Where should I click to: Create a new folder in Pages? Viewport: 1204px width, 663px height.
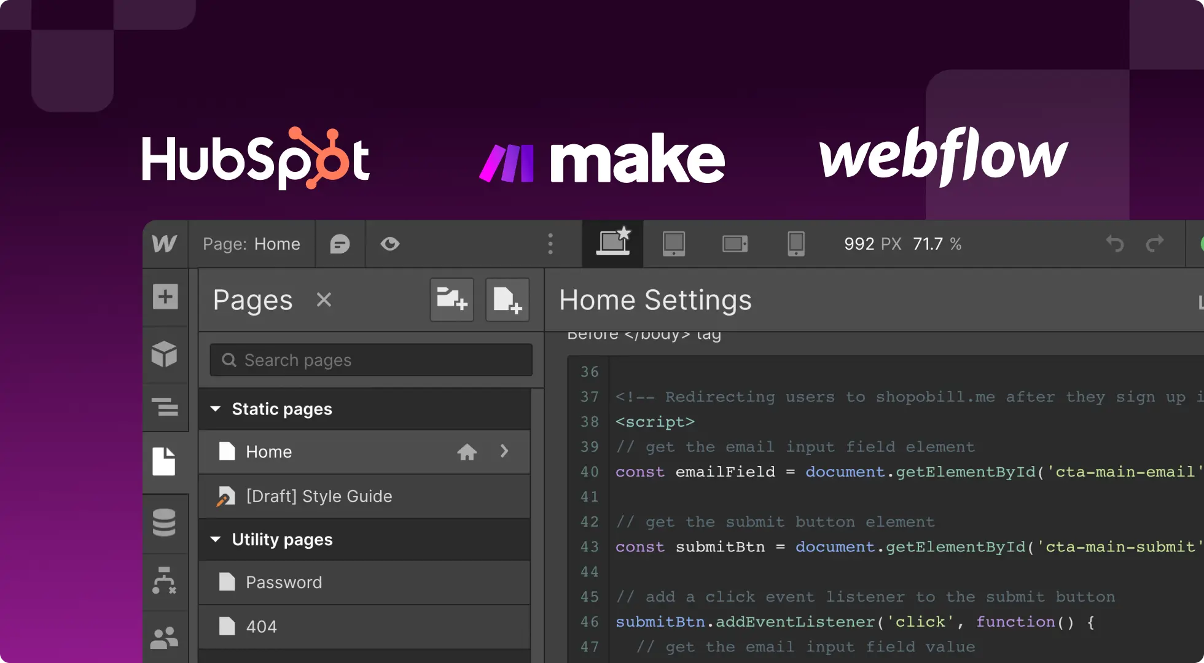452,300
